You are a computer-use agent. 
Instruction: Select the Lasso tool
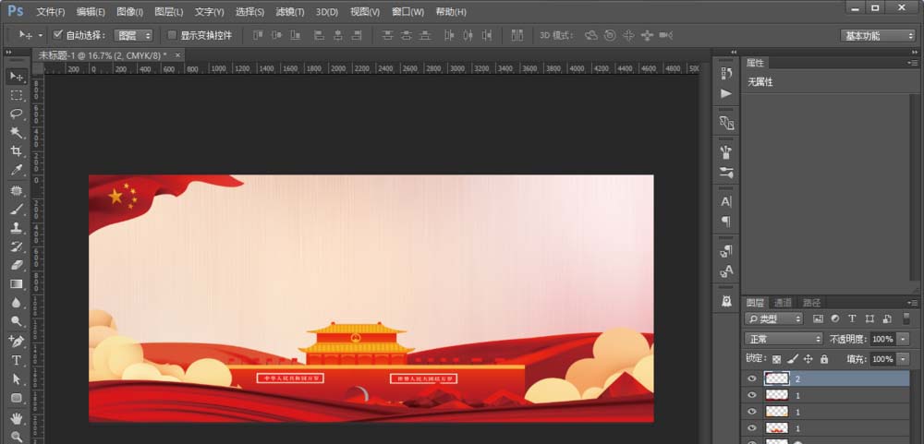[x=17, y=114]
